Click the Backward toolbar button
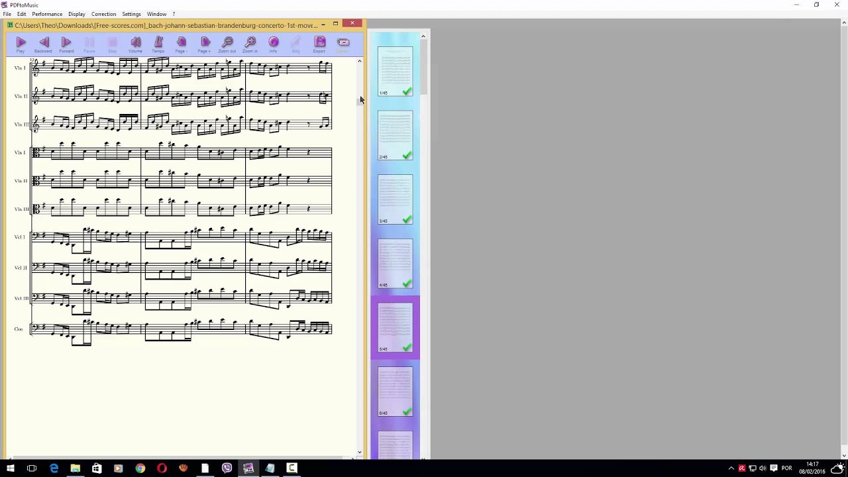 (x=43, y=44)
